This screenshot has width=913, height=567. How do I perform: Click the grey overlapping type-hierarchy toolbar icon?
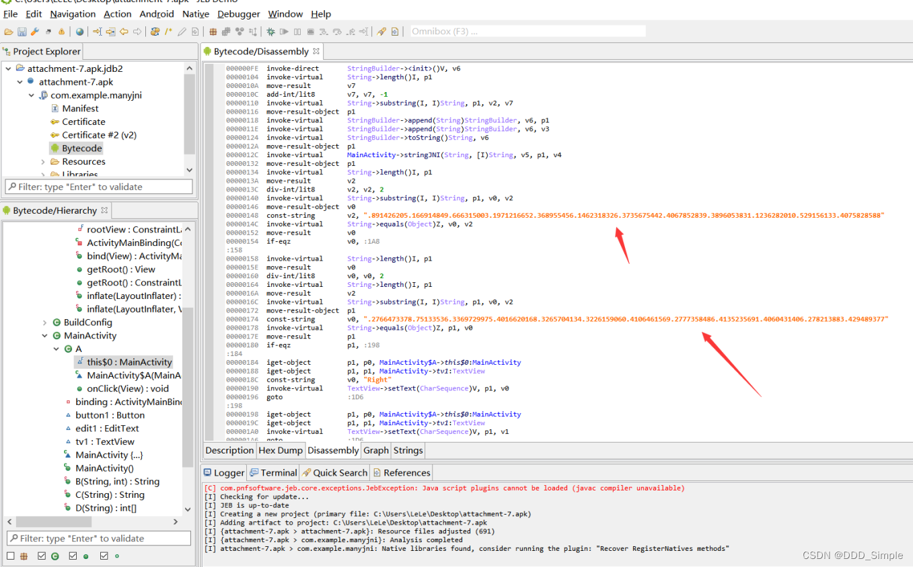[x=226, y=32]
